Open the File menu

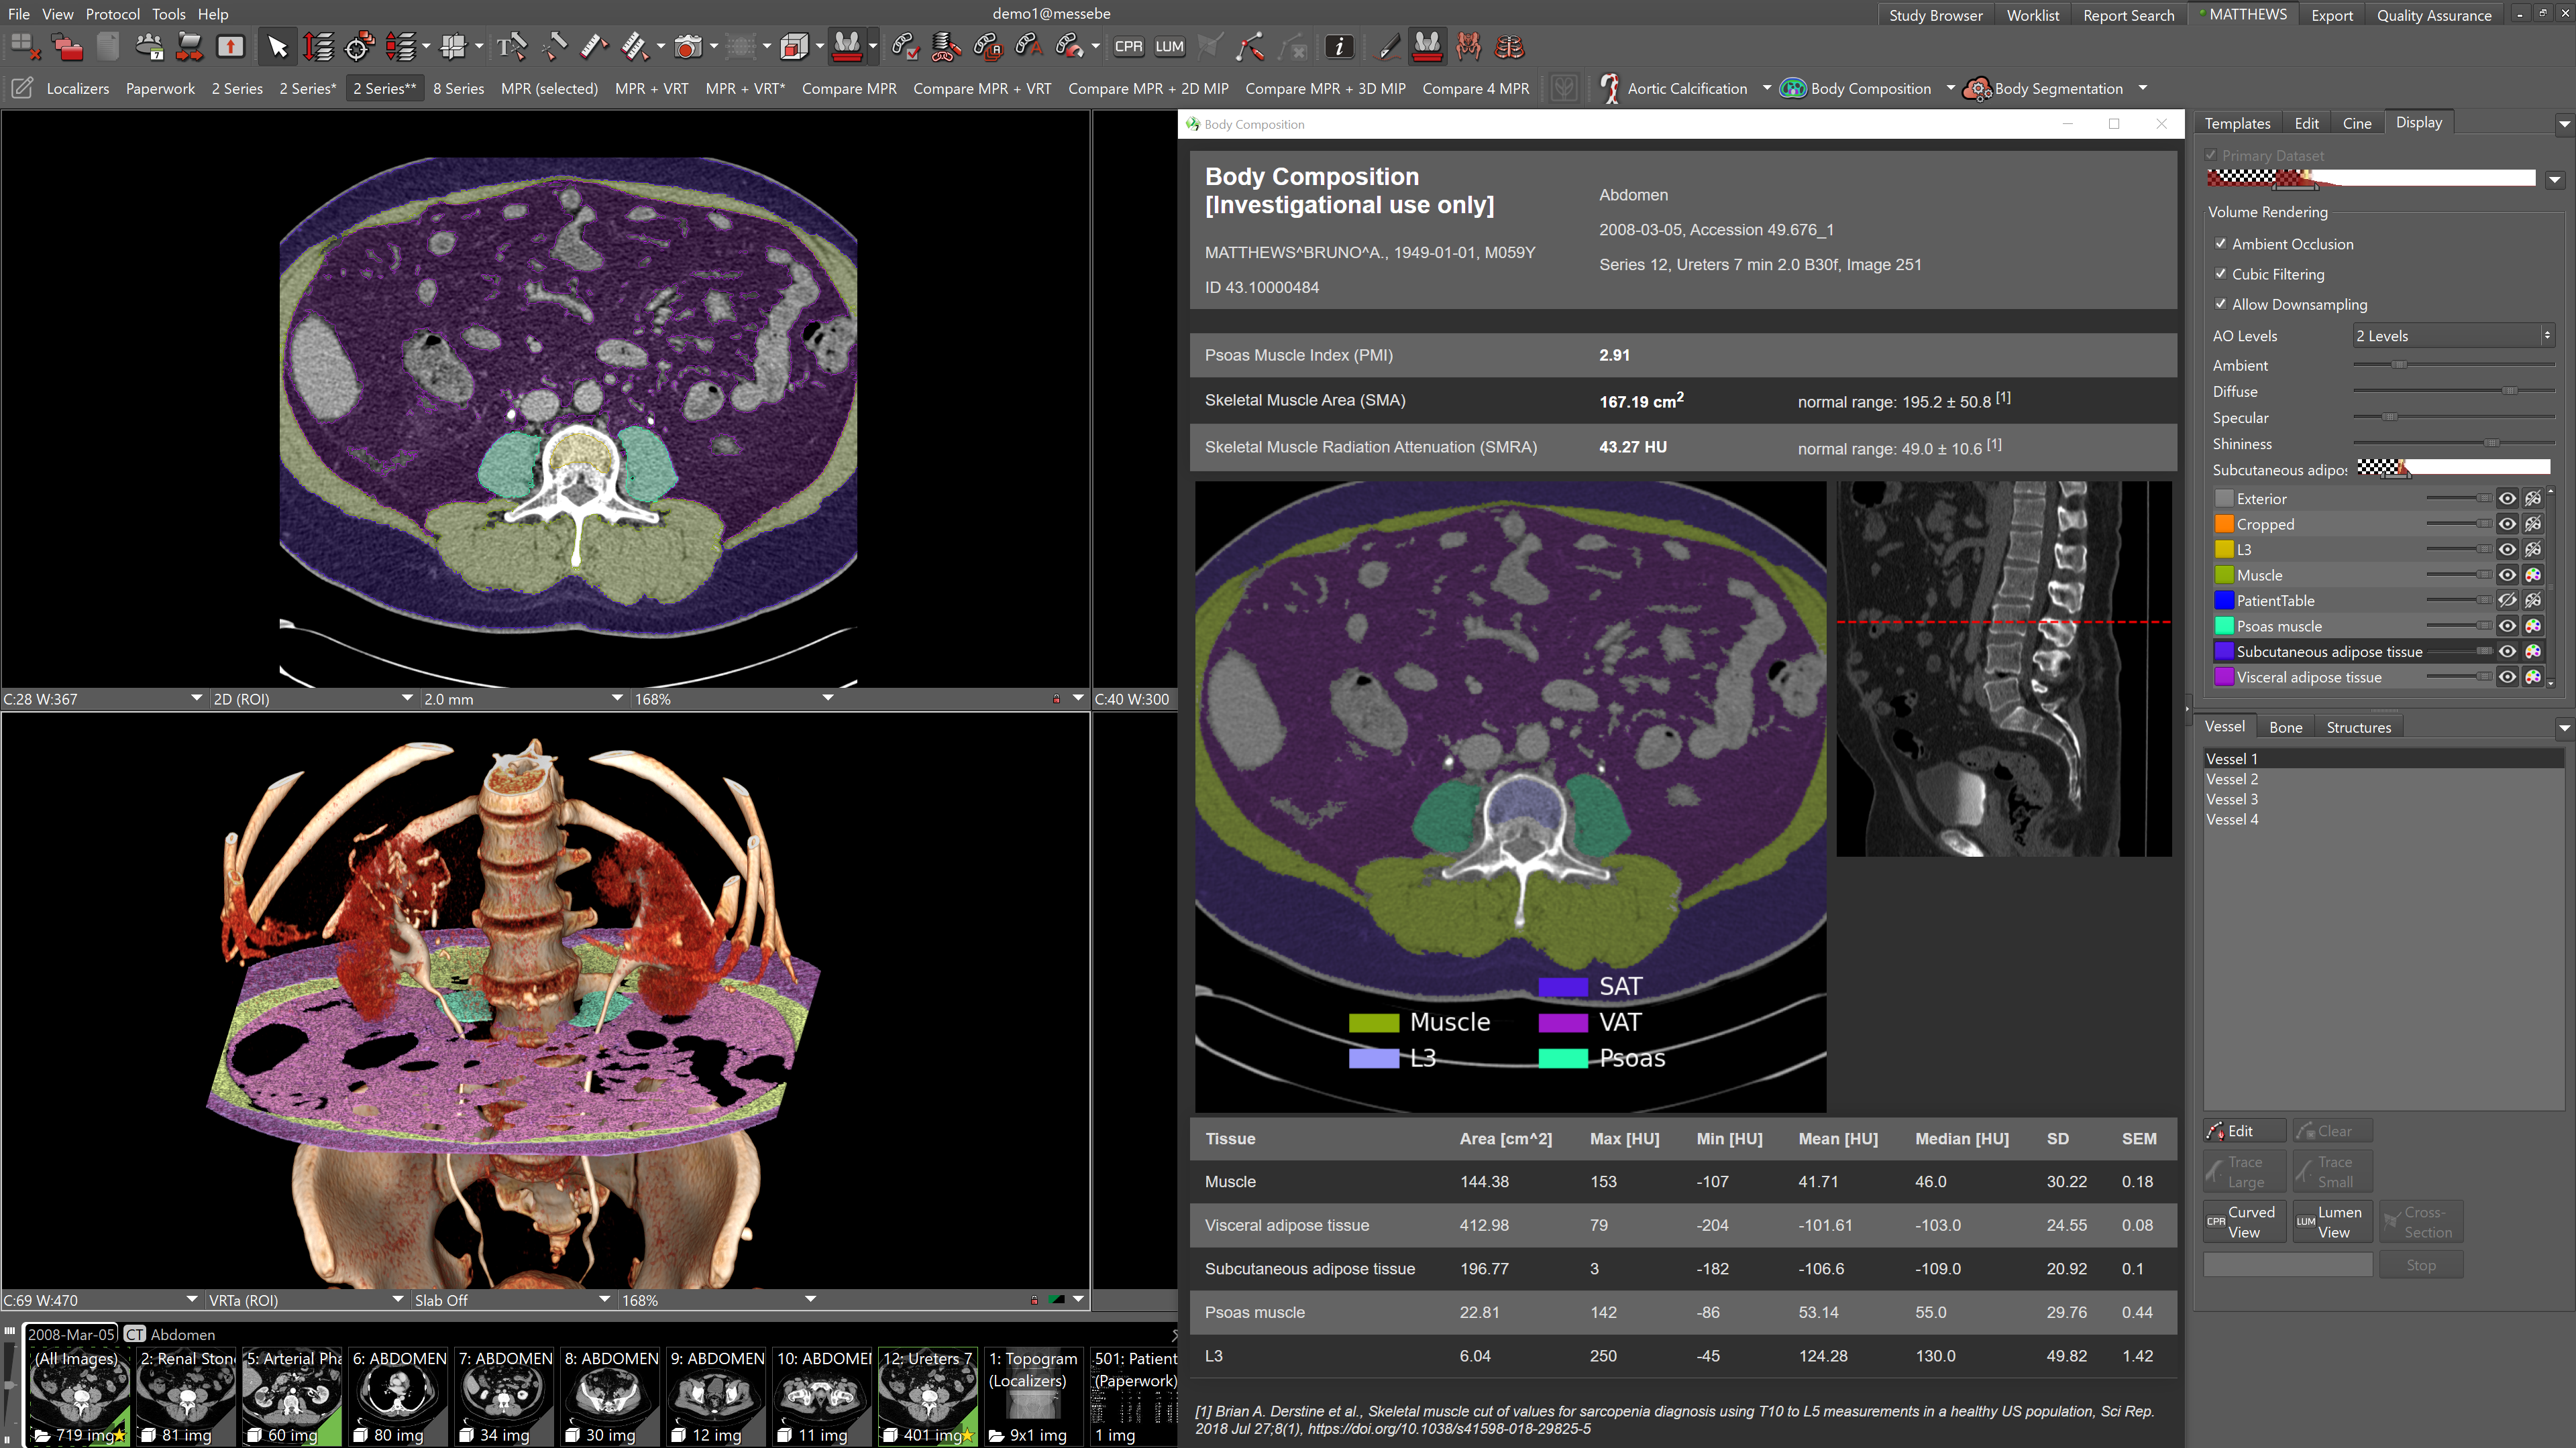[19, 14]
